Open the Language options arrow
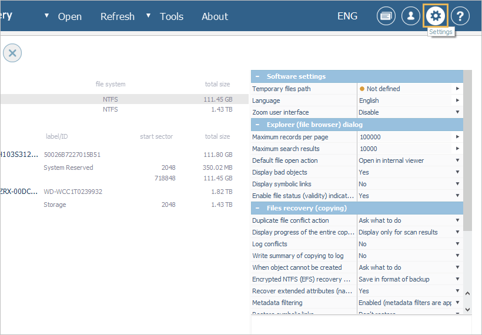This screenshot has width=482, height=335. click(x=457, y=100)
